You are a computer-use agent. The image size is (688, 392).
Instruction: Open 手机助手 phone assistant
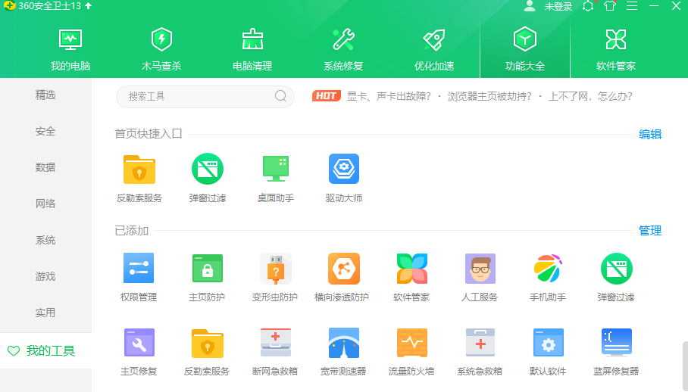point(548,269)
